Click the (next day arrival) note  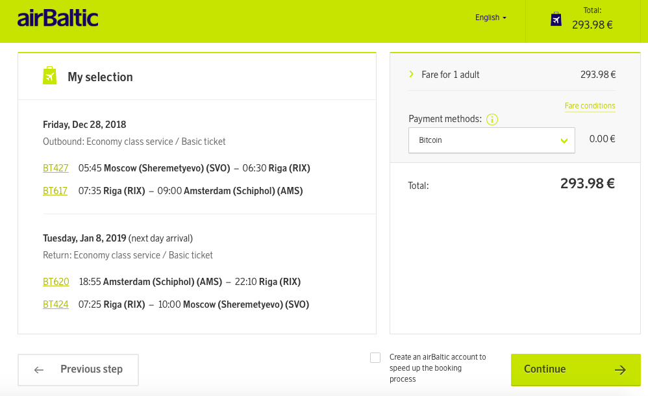click(x=160, y=238)
